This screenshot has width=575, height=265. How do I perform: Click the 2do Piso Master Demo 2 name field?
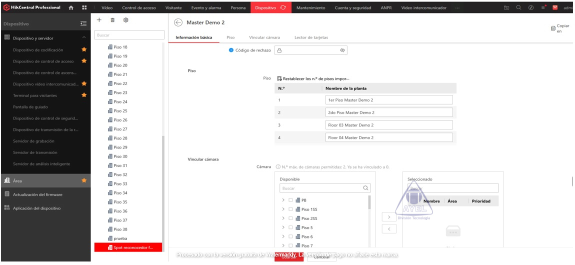(x=388, y=112)
